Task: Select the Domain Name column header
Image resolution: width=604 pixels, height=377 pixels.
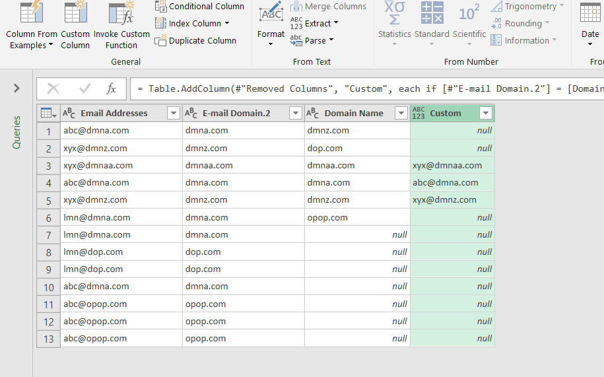Action: (354, 113)
